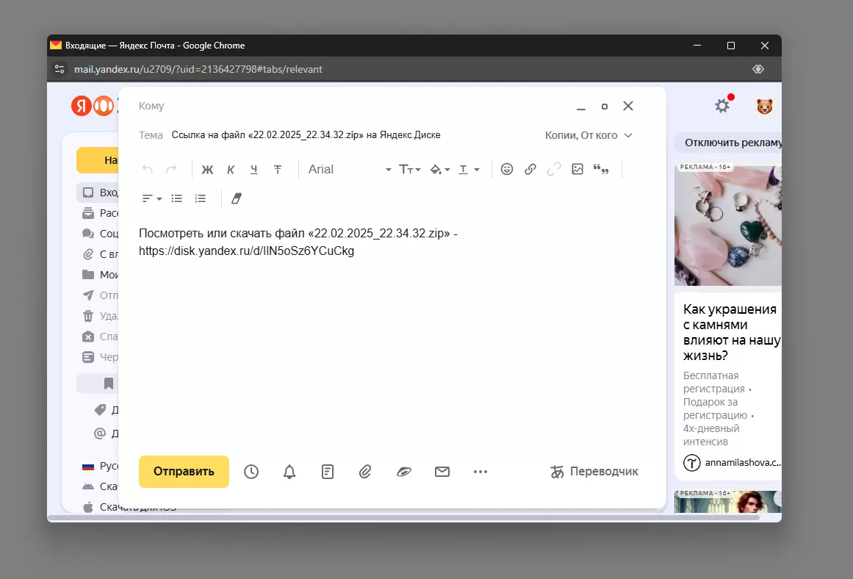Open the Sent folder with paper plane icon
Viewport: 853px width, 579px height.
[x=88, y=295]
